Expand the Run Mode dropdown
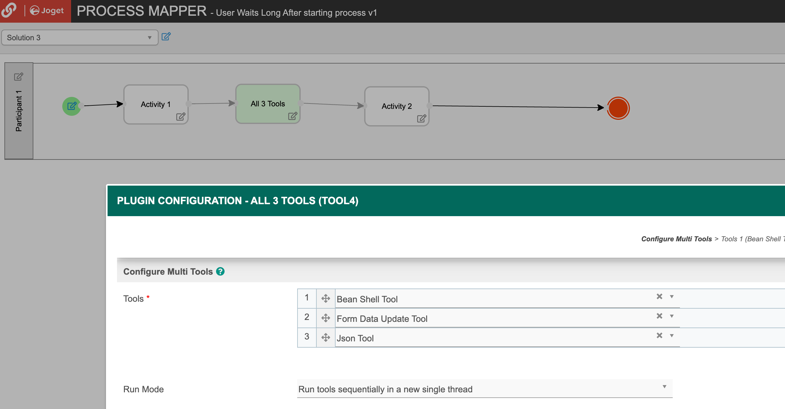Viewport: 785px width, 409px height. 484,389
